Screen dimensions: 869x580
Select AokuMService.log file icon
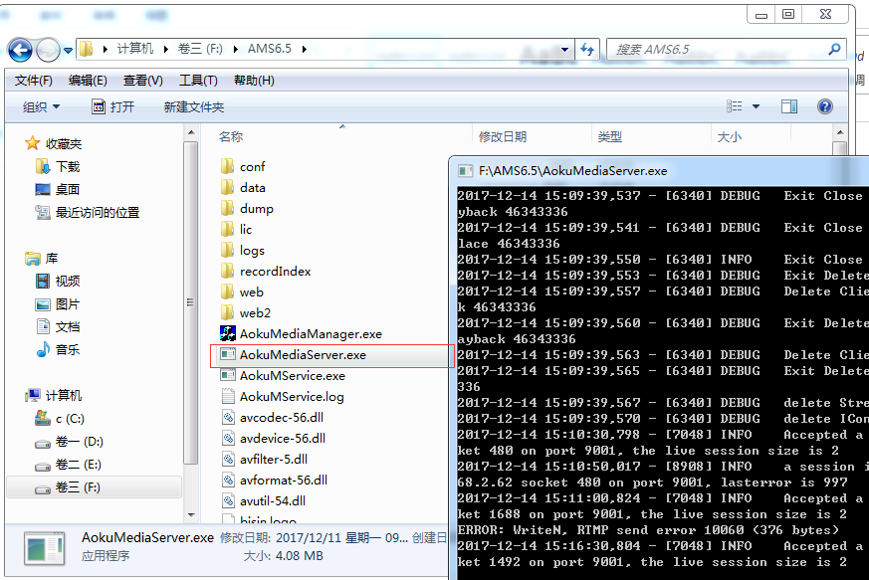228,396
